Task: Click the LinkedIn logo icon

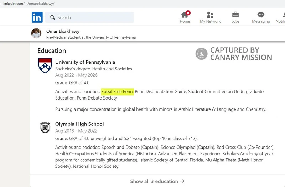Action: click(x=37, y=17)
